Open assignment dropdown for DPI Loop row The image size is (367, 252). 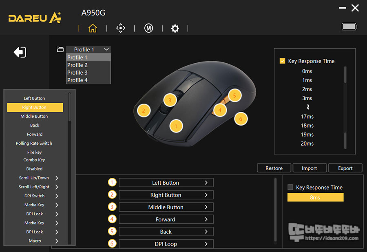[x=166, y=244]
